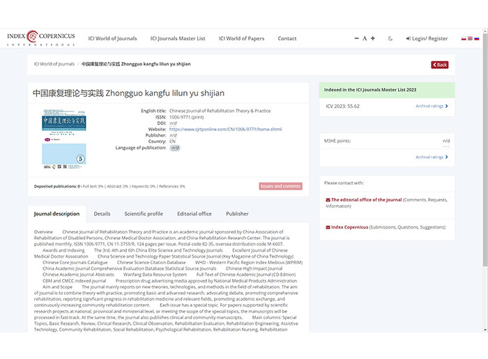Open the Editorial office tab
Image resolution: width=488 pixels, height=359 pixels.
point(195,214)
